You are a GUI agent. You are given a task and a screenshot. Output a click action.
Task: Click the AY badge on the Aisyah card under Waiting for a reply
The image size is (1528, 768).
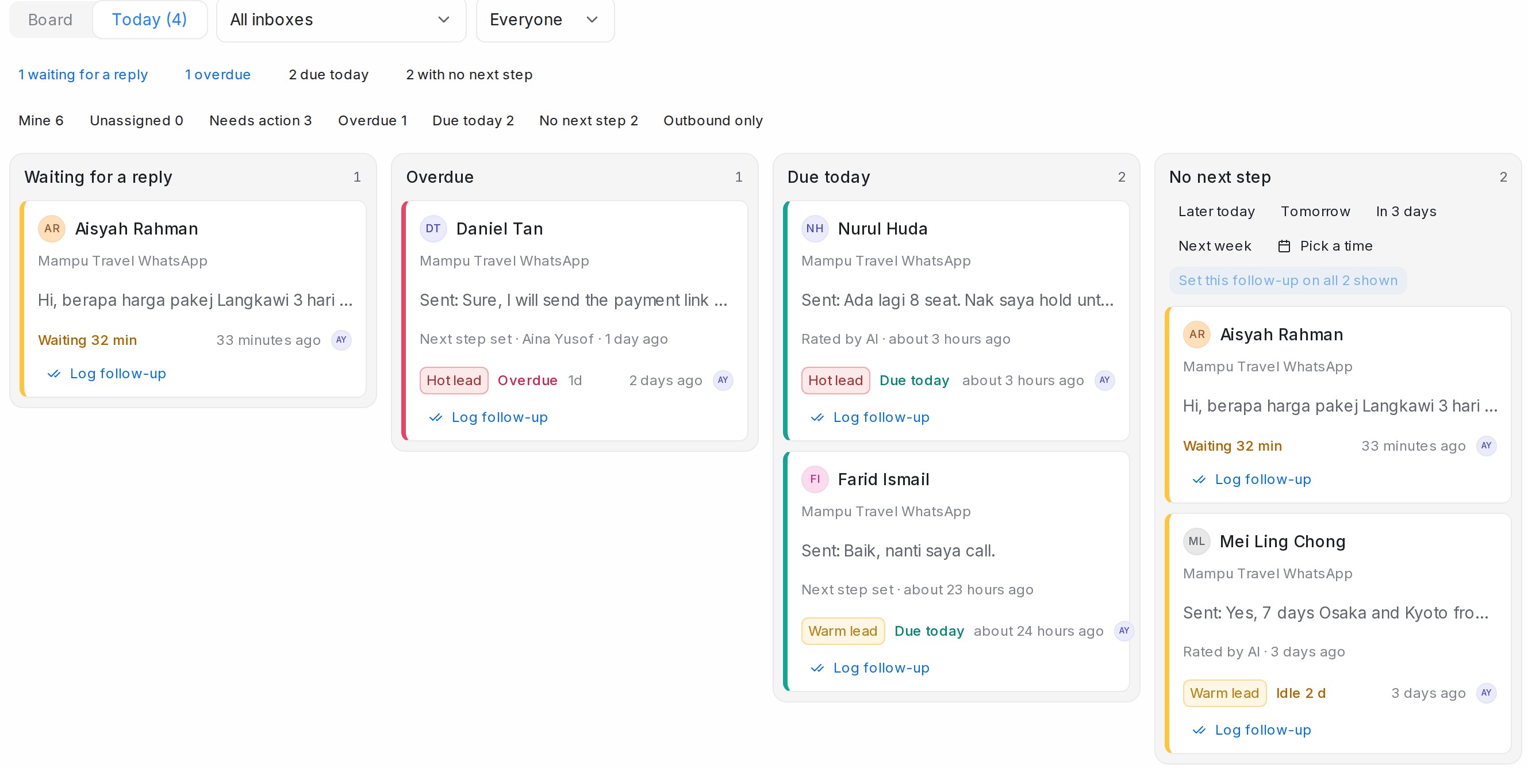pyautogui.click(x=341, y=340)
